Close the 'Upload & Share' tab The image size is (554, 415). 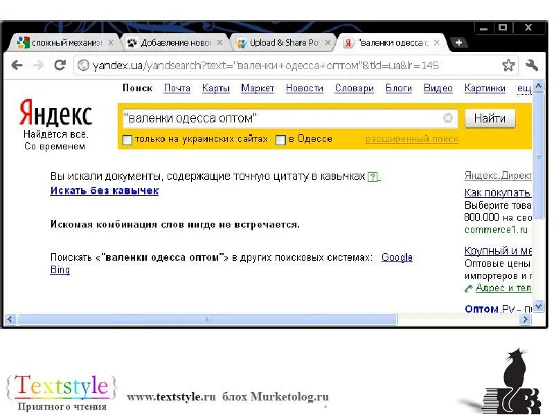click(328, 43)
